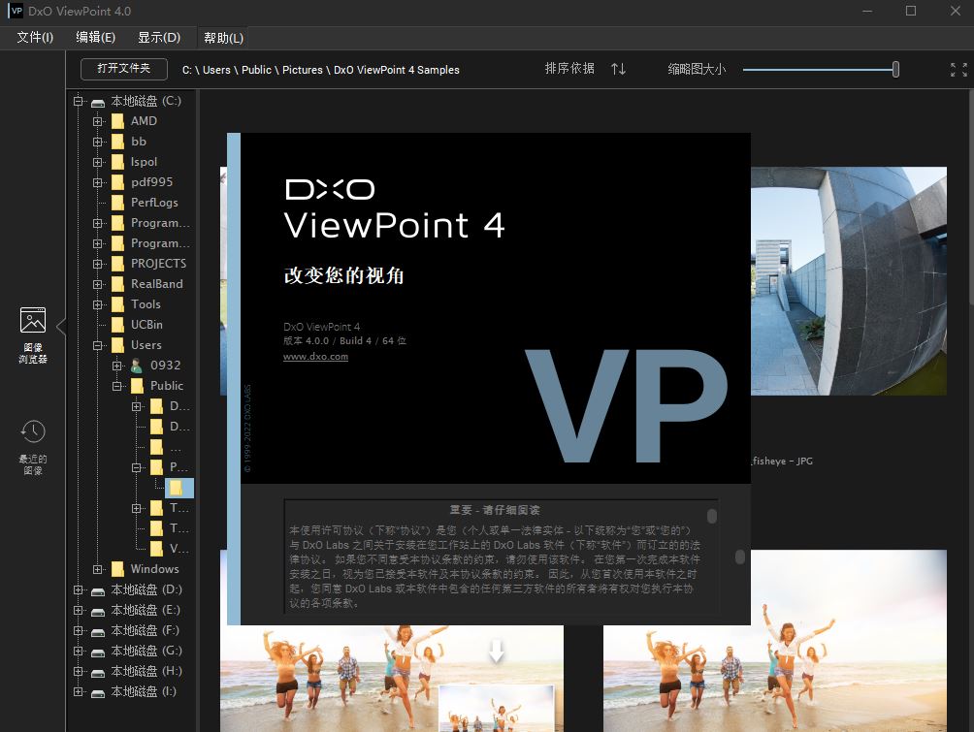This screenshot has height=732, width=974.
Task: Click the user icon next to 0932
Action: (139, 365)
